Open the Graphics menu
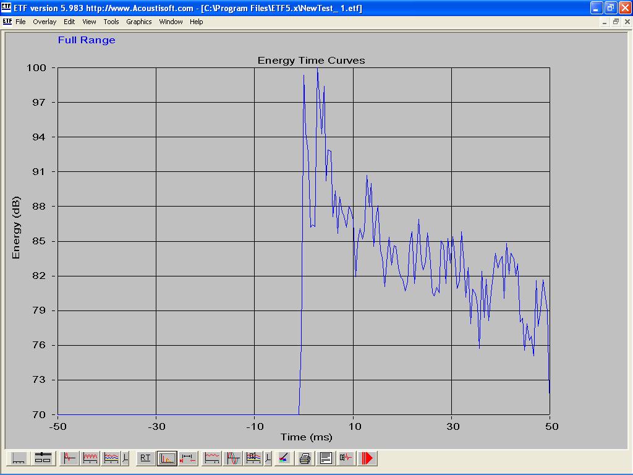Viewport: 633px width, 475px height. [x=138, y=22]
